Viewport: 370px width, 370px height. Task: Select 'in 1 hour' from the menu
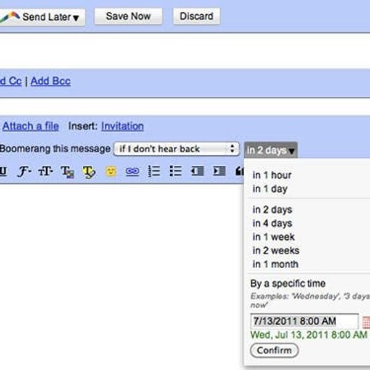[x=271, y=175]
